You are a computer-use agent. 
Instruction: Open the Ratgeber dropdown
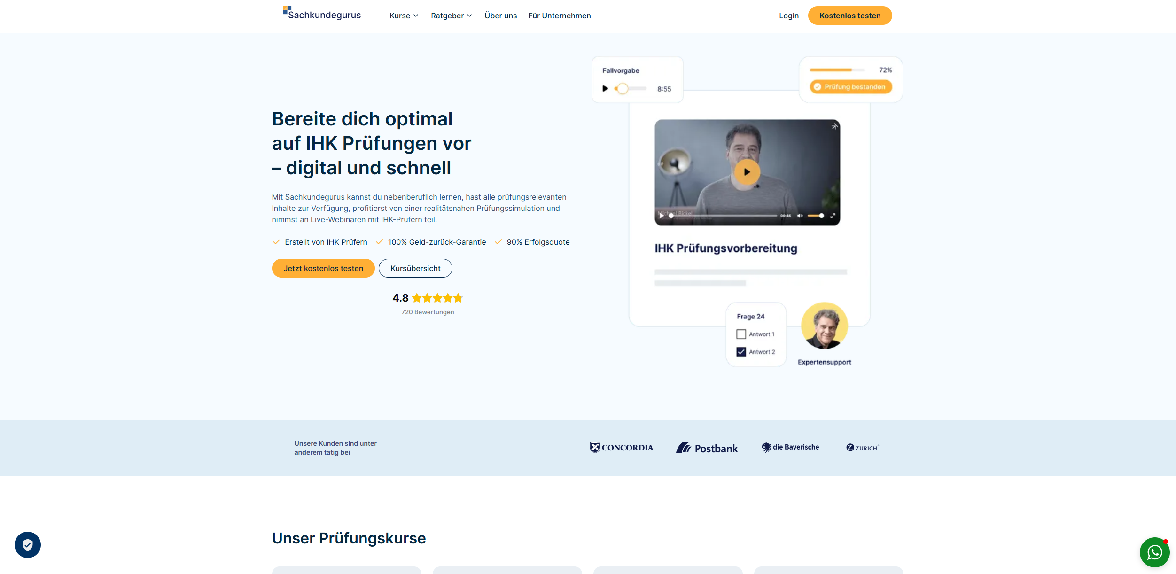(451, 16)
